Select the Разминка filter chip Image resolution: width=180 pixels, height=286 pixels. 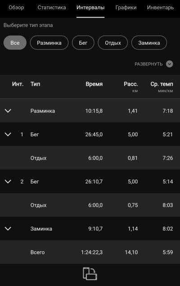pyautogui.click(x=49, y=43)
